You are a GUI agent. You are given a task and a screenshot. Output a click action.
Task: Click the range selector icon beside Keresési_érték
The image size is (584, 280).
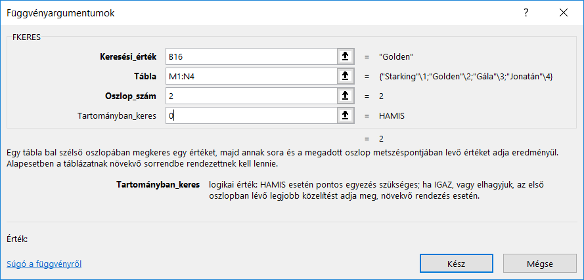pyautogui.click(x=345, y=56)
